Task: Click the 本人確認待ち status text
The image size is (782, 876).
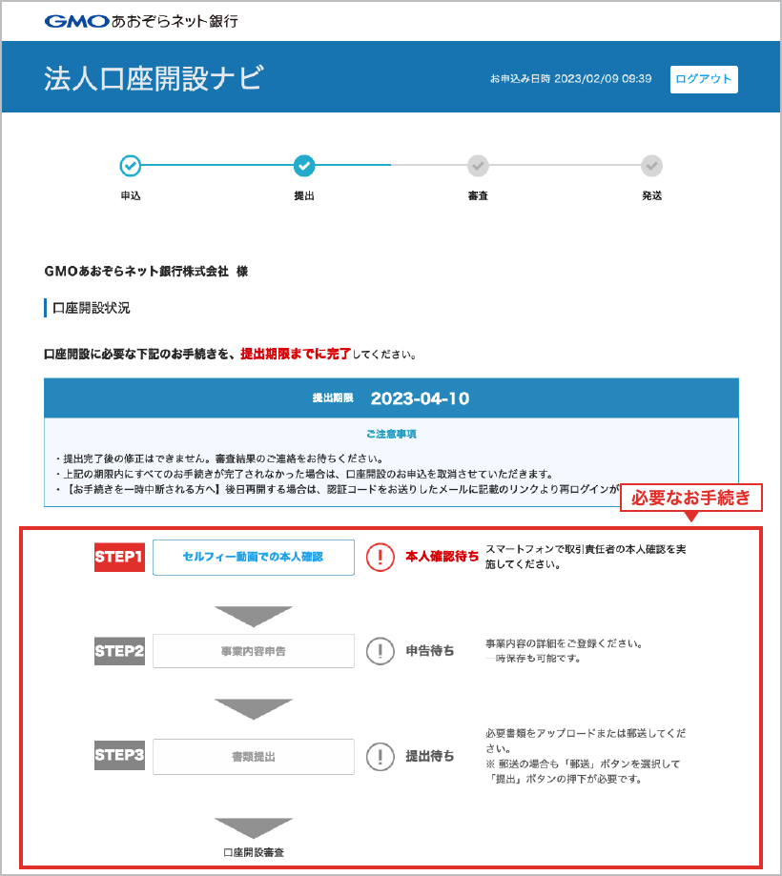Action: pyautogui.click(x=442, y=557)
